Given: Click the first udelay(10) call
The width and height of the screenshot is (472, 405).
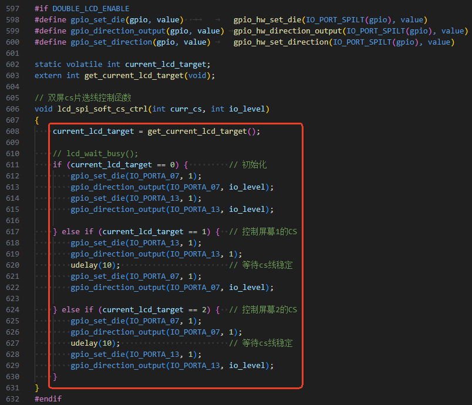Looking at the screenshot, I should point(95,265).
